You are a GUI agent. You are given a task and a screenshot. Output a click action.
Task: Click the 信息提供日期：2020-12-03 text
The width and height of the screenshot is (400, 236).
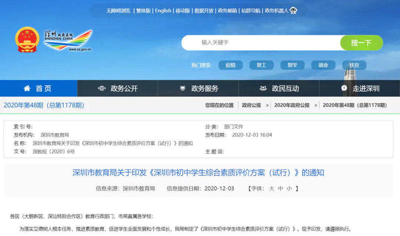click(x=200, y=189)
